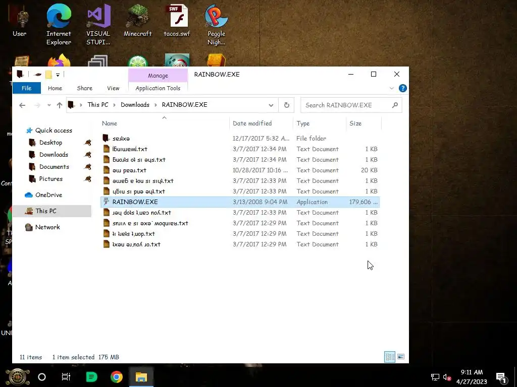This screenshot has width=517, height=387.
Task: Open Task View in taskbar
Action: (66, 377)
